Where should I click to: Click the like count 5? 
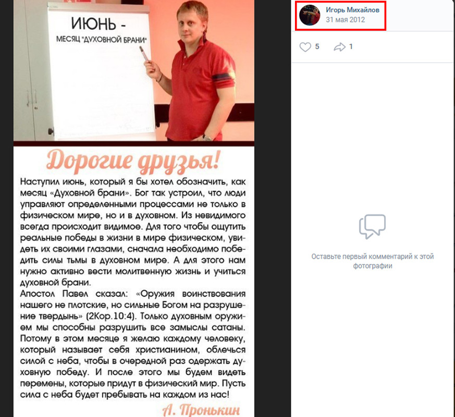click(x=317, y=46)
